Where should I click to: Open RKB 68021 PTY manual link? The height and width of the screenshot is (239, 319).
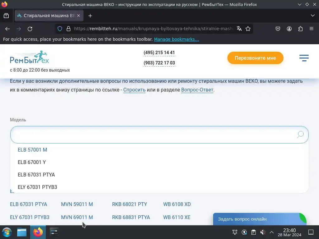[x=129, y=204]
